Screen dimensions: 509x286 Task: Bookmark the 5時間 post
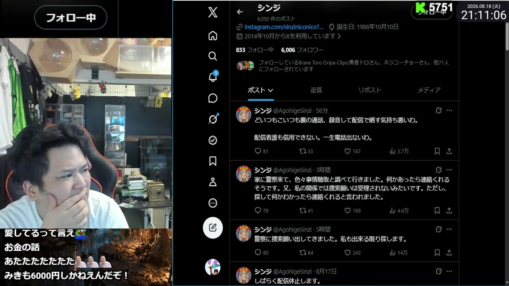(437, 253)
